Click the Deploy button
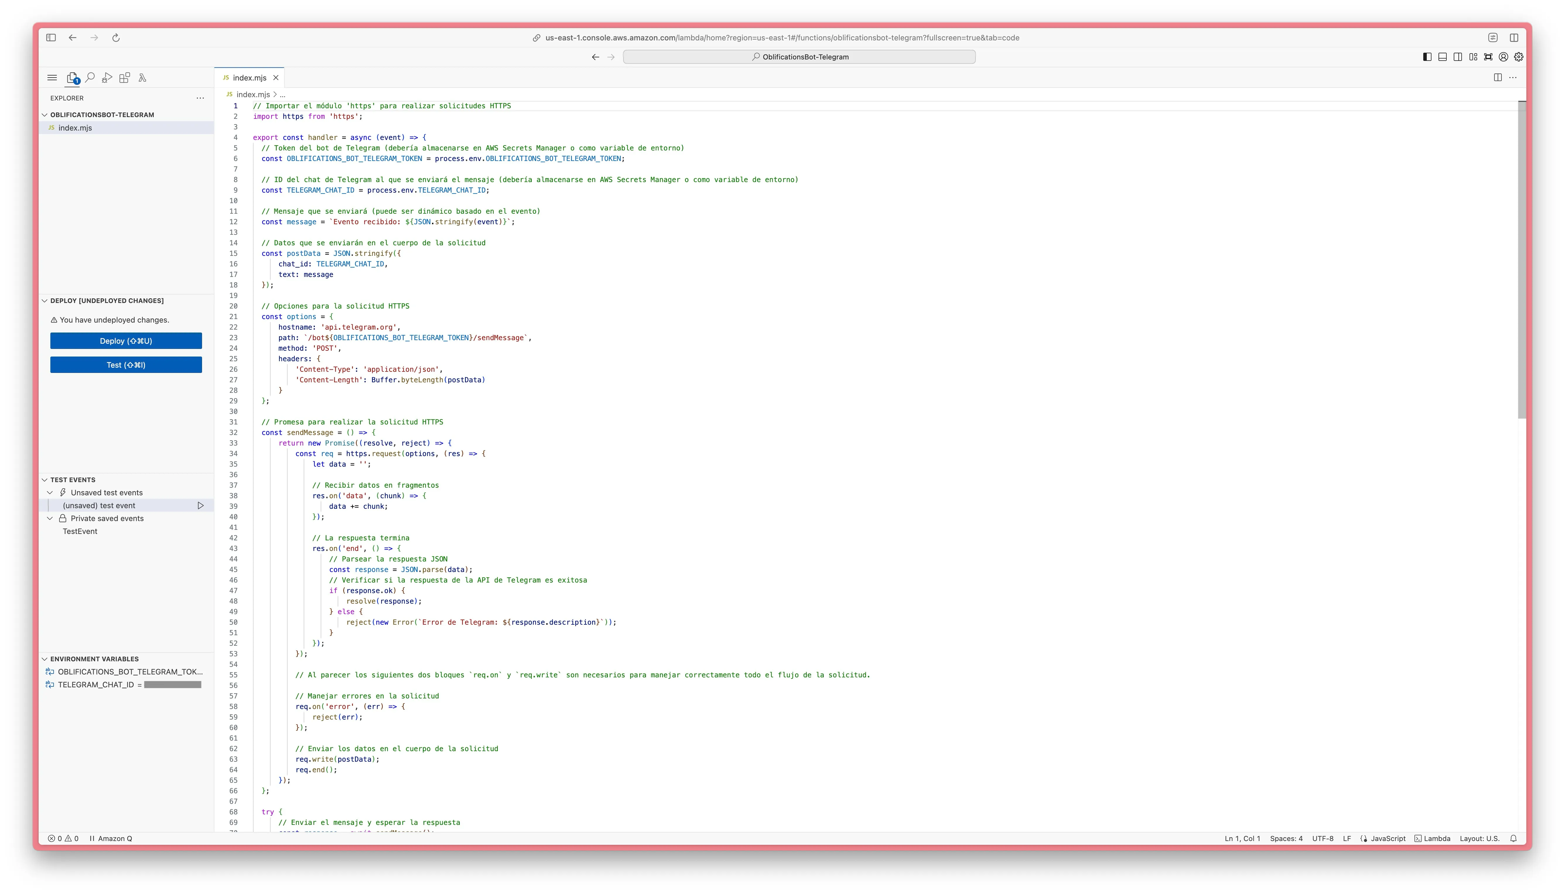 click(126, 341)
